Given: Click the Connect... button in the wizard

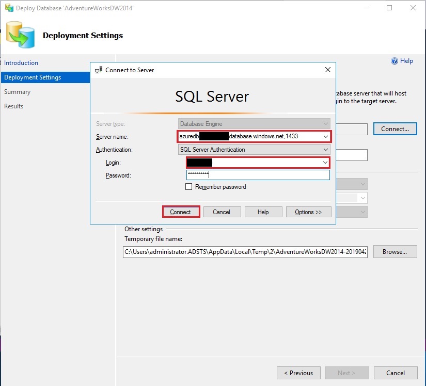Looking at the screenshot, I should (x=395, y=129).
